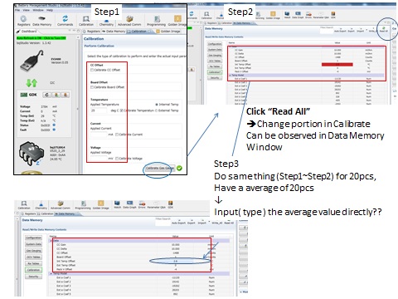Open Programming tool in Step1 toolbar
This screenshot has width=398, height=299.
[156, 21]
